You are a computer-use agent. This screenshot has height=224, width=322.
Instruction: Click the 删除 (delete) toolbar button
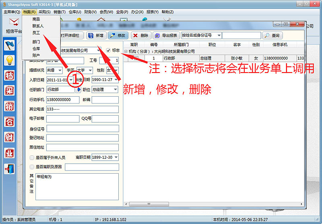141,35
